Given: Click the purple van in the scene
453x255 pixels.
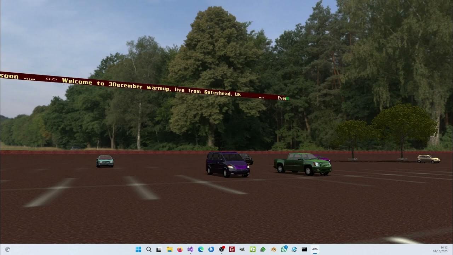Looking at the screenshot, I should (228, 164).
